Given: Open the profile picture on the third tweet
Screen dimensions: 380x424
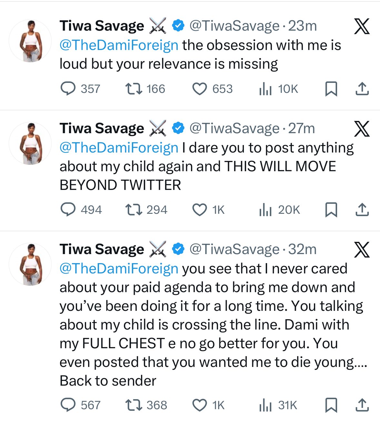Looking at the screenshot, I should [x=31, y=264].
